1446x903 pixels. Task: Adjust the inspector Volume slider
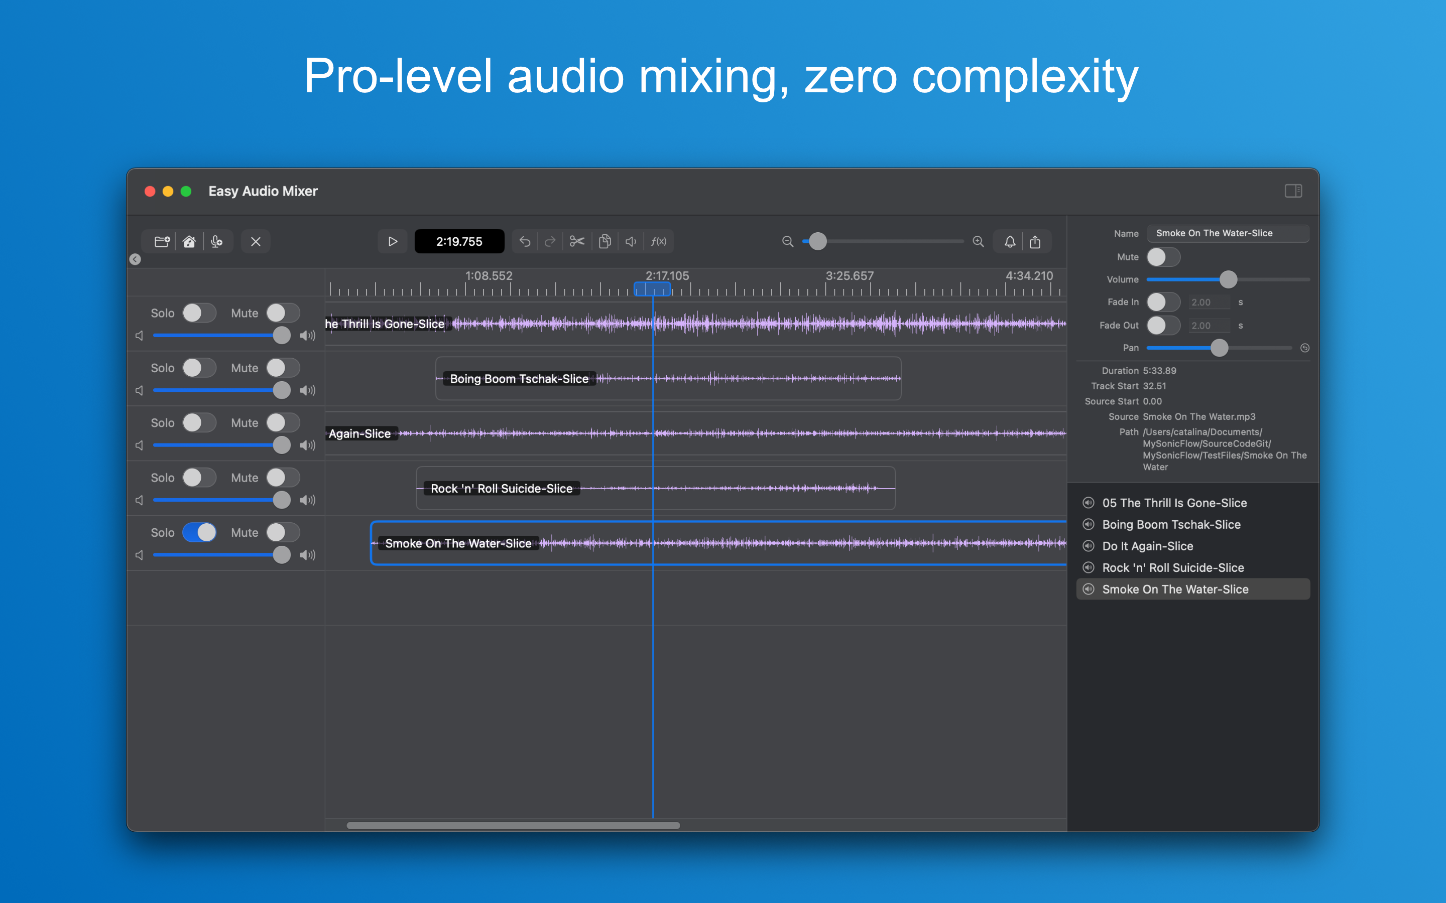coord(1228,279)
